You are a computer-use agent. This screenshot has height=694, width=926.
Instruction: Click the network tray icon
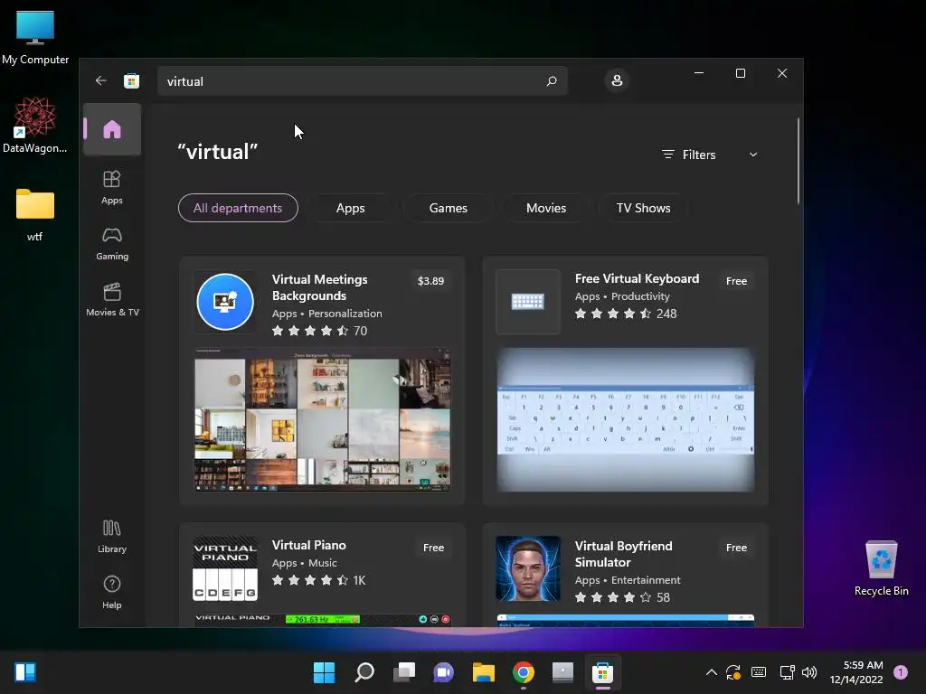(x=787, y=672)
